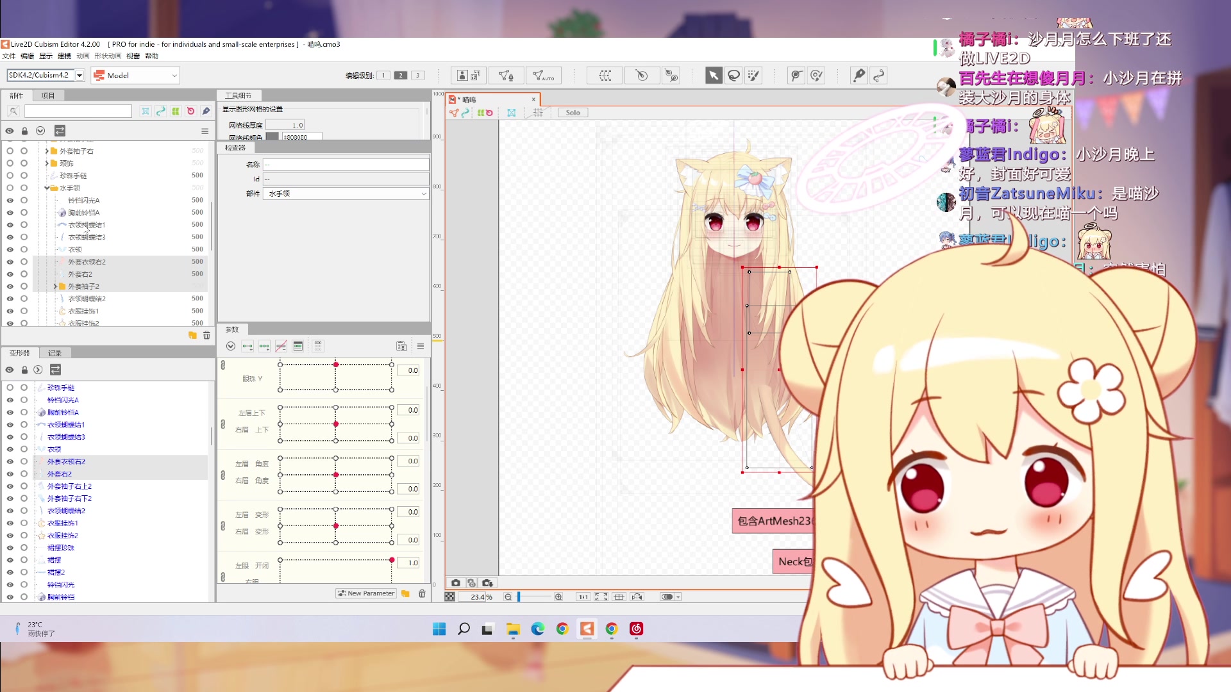Viewport: 1231px width, 692px height.
Task: Open the 编辑 menu
Action: pyautogui.click(x=27, y=56)
